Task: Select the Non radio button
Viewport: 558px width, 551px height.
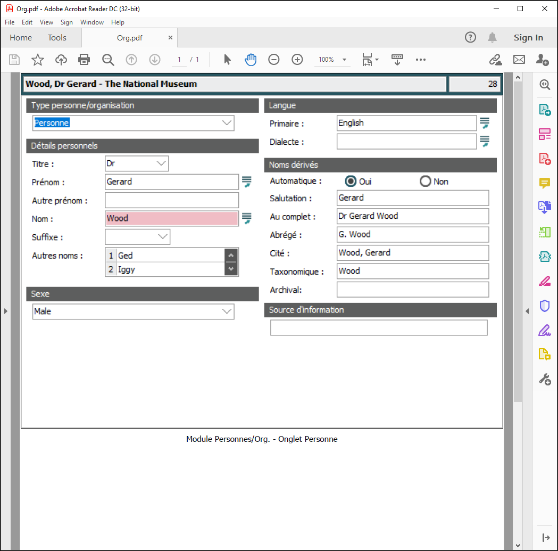Action: [x=425, y=182]
